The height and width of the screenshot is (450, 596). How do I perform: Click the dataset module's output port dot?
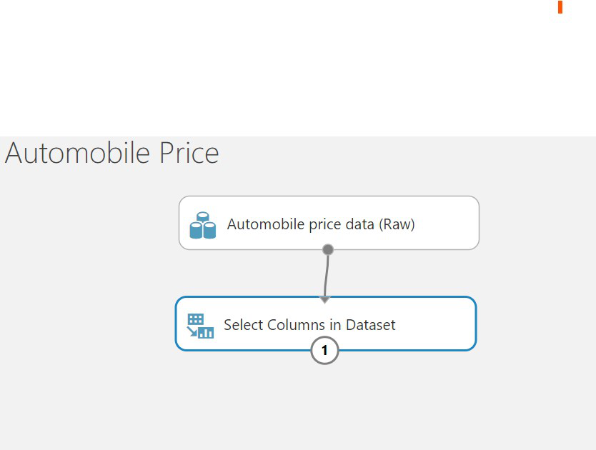(328, 249)
